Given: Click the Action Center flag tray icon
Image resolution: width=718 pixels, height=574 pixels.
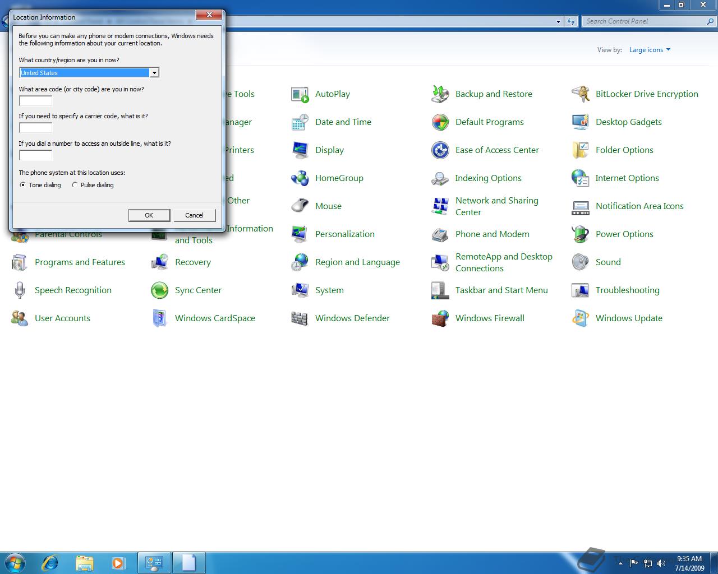Looking at the screenshot, I should click(634, 563).
